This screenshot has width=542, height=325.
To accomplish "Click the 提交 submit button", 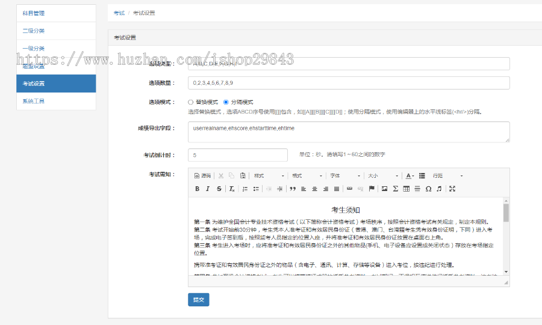I will tap(198, 300).
